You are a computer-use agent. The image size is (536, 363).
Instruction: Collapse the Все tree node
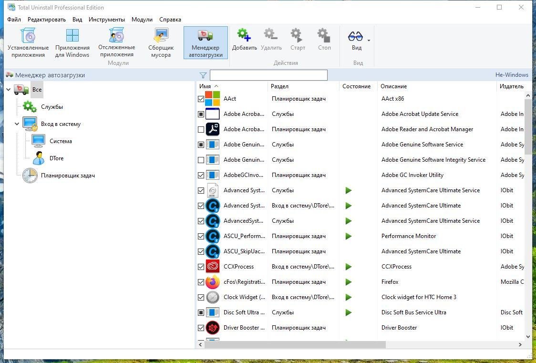[9, 90]
